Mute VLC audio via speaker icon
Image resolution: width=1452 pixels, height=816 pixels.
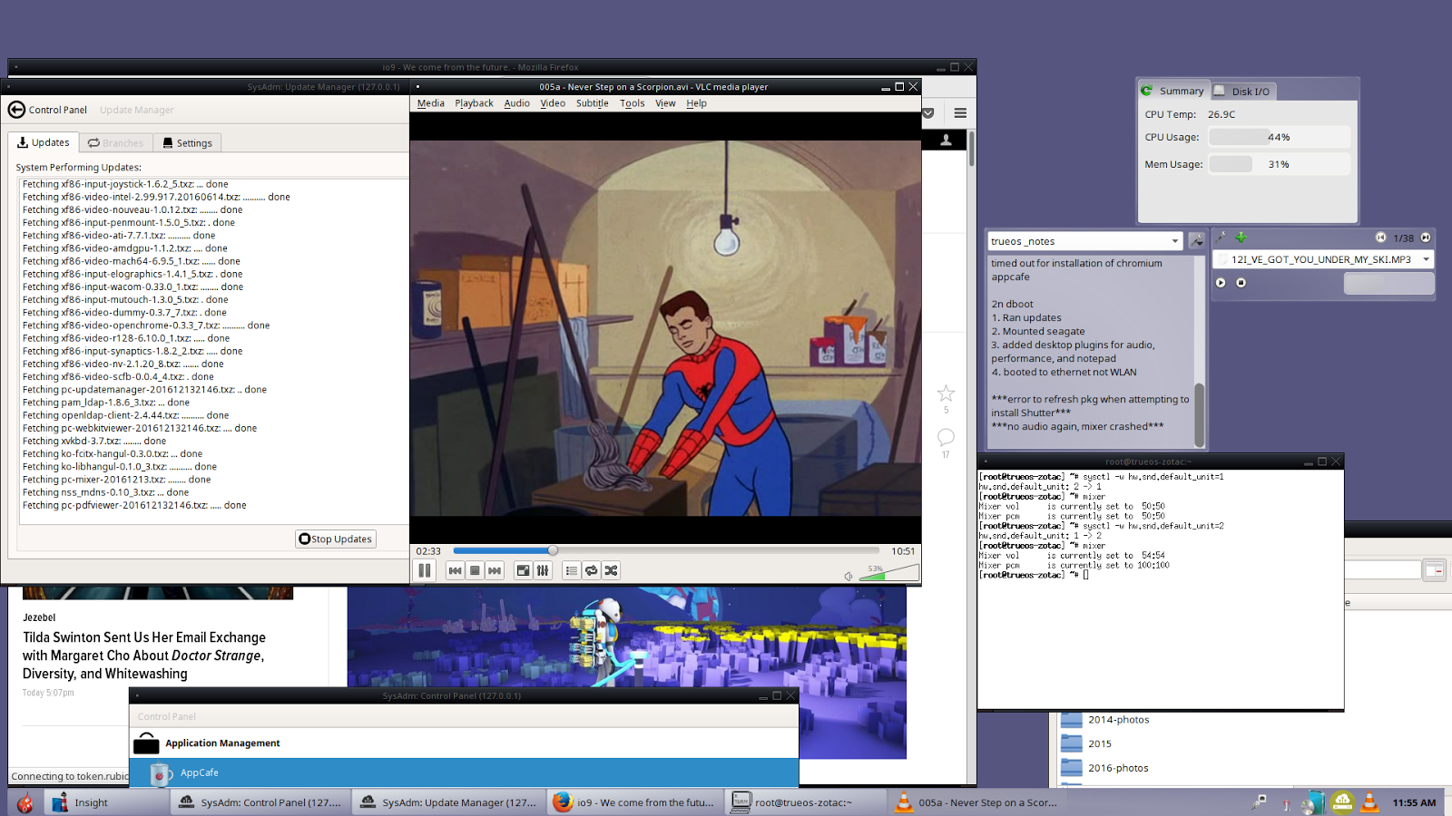click(849, 576)
